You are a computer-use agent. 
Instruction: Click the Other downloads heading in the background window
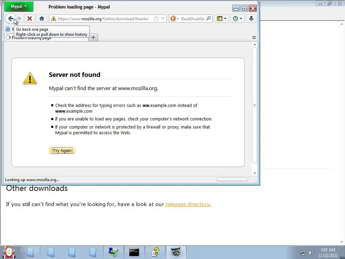[x=37, y=188]
